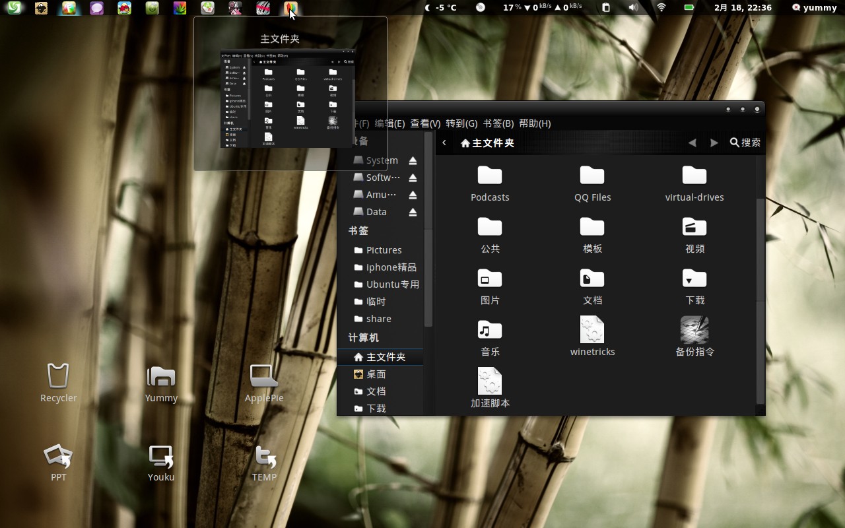The width and height of the screenshot is (845, 528).
Task: Open the green swirl main menu icon
Action: pos(14,8)
